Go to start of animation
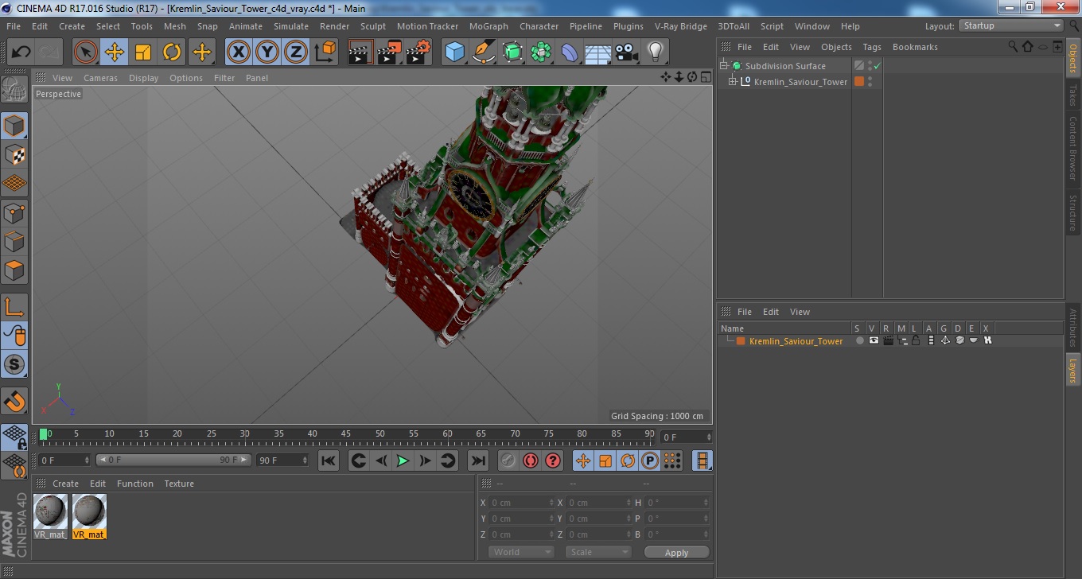The width and height of the screenshot is (1082, 579). (x=329, y=460)
